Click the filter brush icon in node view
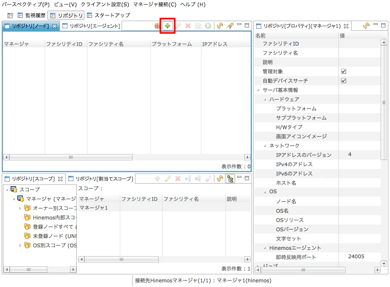The height and width of the screenshot is (287, 390). pos(230,26)
